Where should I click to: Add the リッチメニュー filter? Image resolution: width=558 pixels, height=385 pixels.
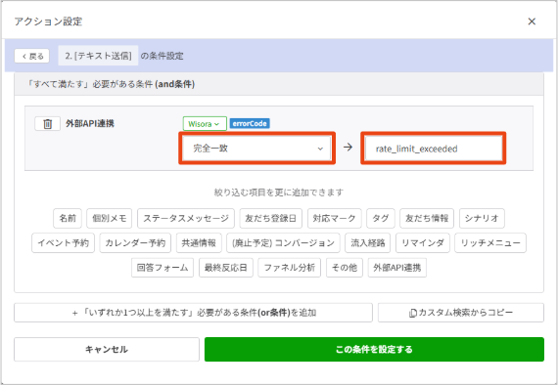(x=490, y=243)
